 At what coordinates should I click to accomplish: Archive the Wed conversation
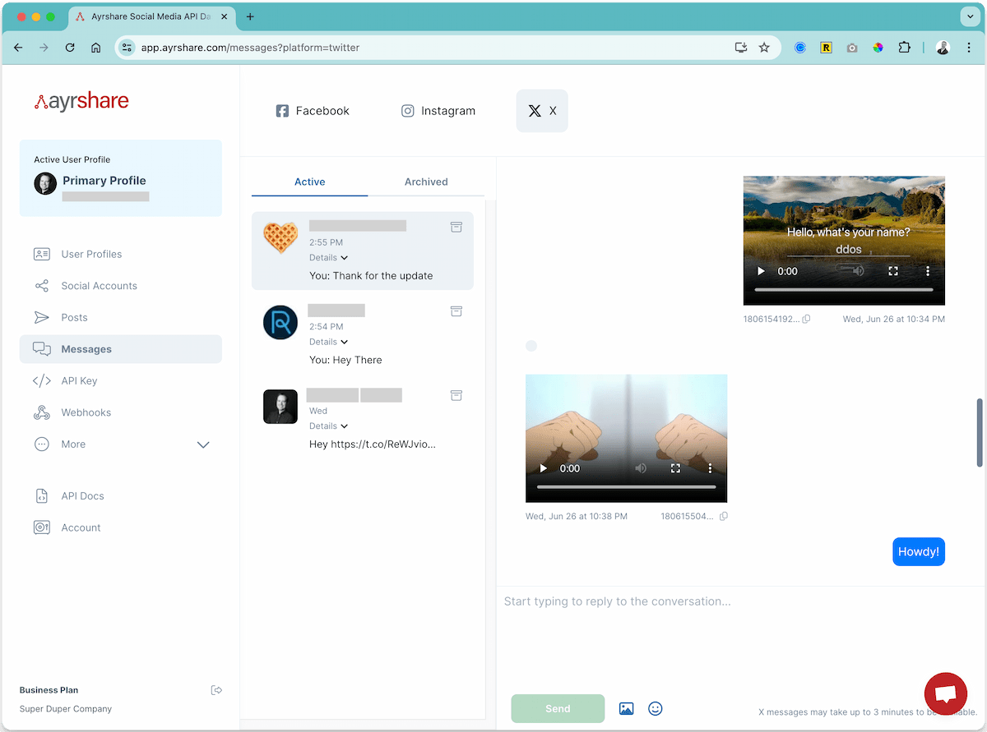tap(456, 395)
